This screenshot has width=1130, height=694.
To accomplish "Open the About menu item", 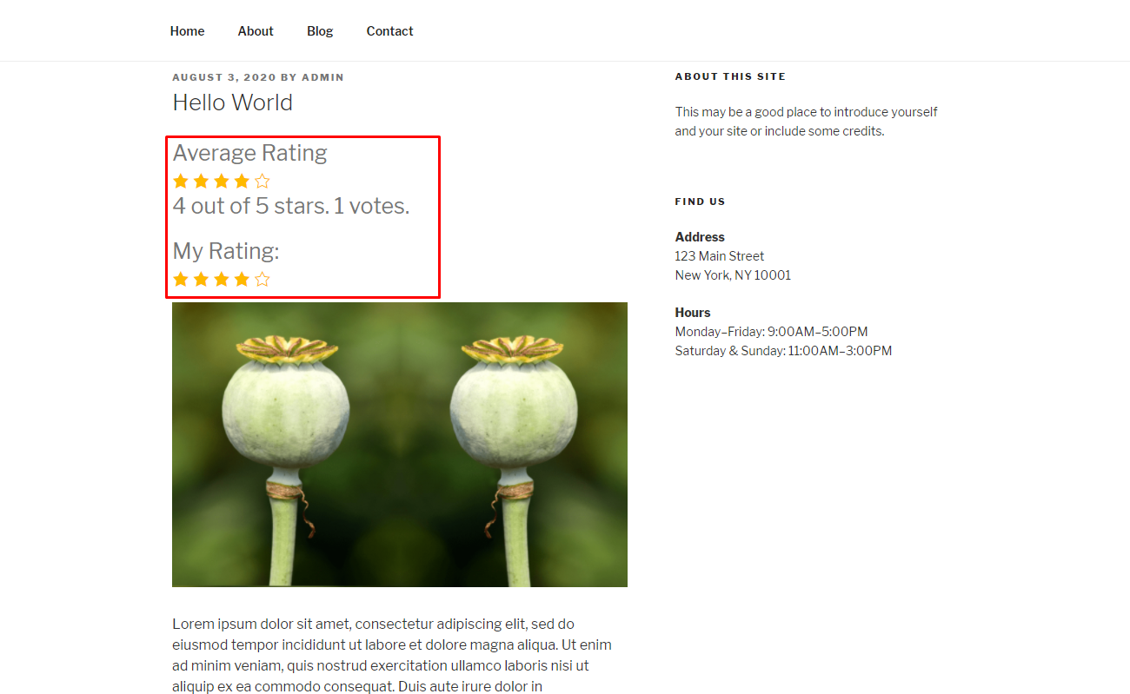I will pyautogui.click(x=256, y=31).
